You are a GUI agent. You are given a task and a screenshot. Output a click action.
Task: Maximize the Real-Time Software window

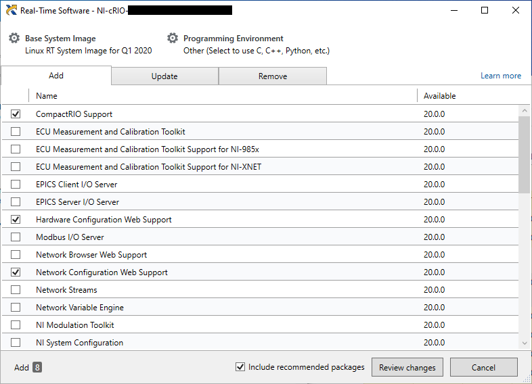(485, 10)
